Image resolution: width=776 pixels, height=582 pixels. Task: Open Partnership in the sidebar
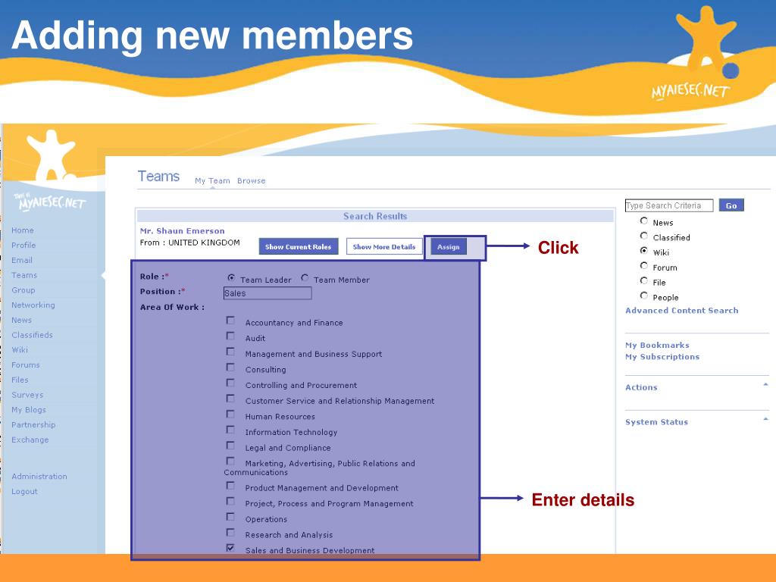pyautogui.click(x=33, y=425)
